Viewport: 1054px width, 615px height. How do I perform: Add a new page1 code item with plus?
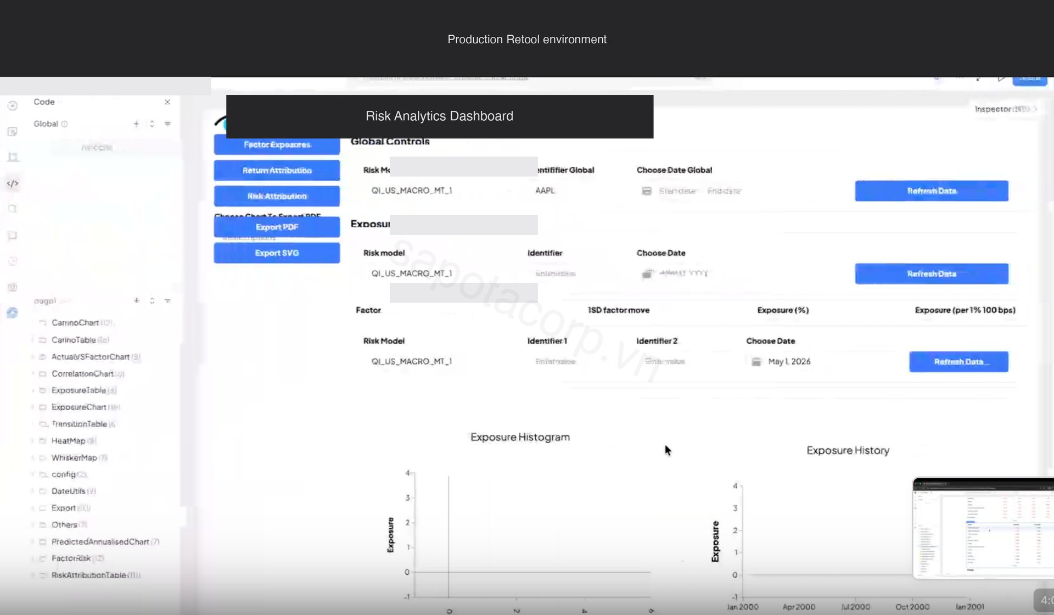[x=136, y=301]
